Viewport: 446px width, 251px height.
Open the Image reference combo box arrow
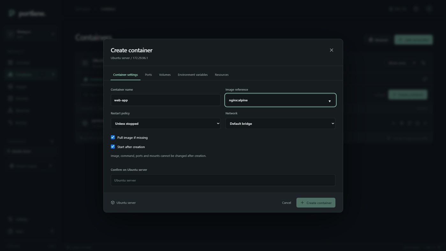[x=330, y=101]
